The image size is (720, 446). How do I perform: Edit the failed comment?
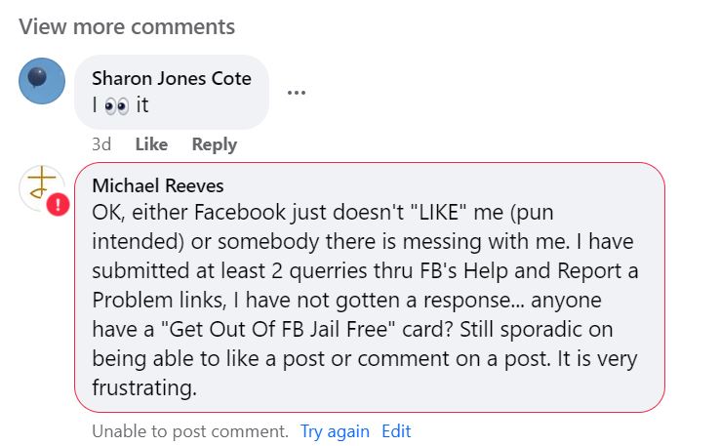(396, 431)
